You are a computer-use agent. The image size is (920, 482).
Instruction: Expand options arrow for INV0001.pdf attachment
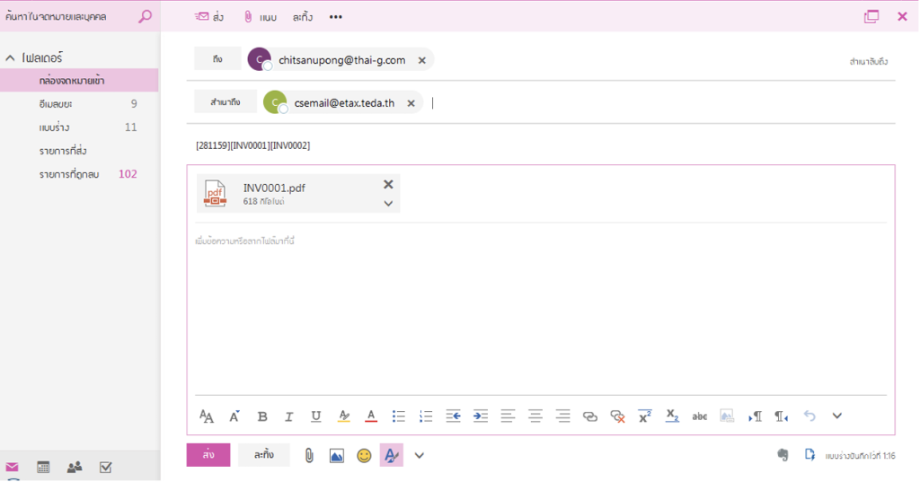coord(388,204)
